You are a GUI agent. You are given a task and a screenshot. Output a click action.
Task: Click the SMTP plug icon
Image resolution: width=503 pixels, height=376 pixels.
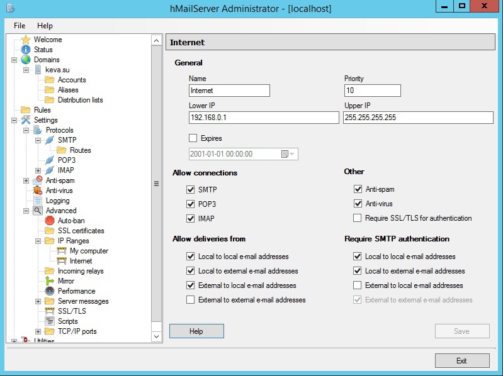(49, 140)
